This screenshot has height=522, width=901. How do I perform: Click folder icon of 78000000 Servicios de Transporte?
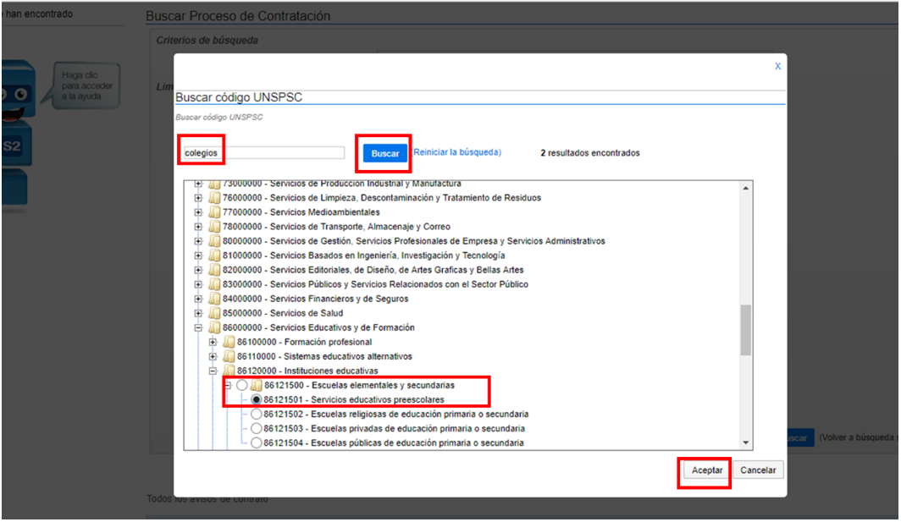point(214,227)
